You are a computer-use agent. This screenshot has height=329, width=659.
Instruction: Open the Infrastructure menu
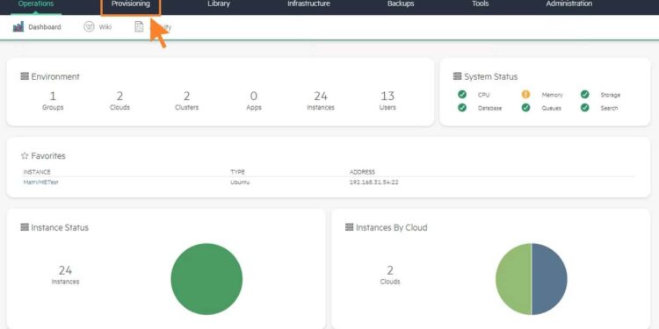coord(308,4)
